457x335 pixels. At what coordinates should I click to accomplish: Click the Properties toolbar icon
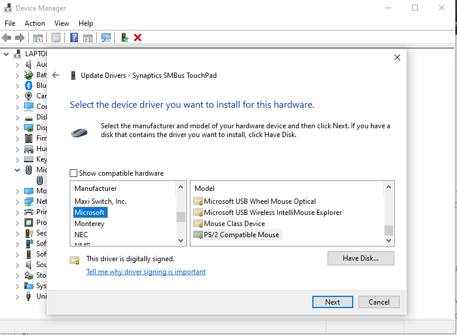coord(56,37)
